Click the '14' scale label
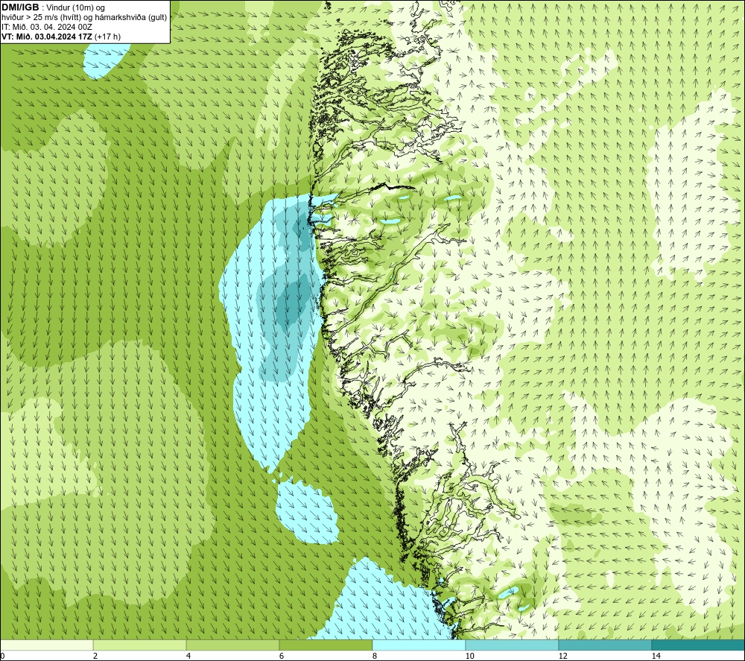The height and width of the screenshot is (661, 745). 656,656
